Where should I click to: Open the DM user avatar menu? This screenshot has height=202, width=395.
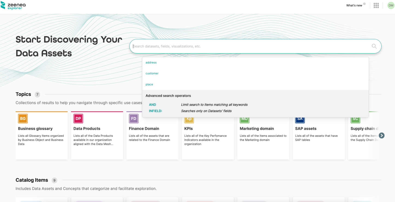click(391, 5)
